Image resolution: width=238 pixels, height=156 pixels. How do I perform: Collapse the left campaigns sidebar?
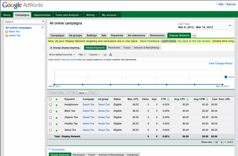tap(43, 27)
